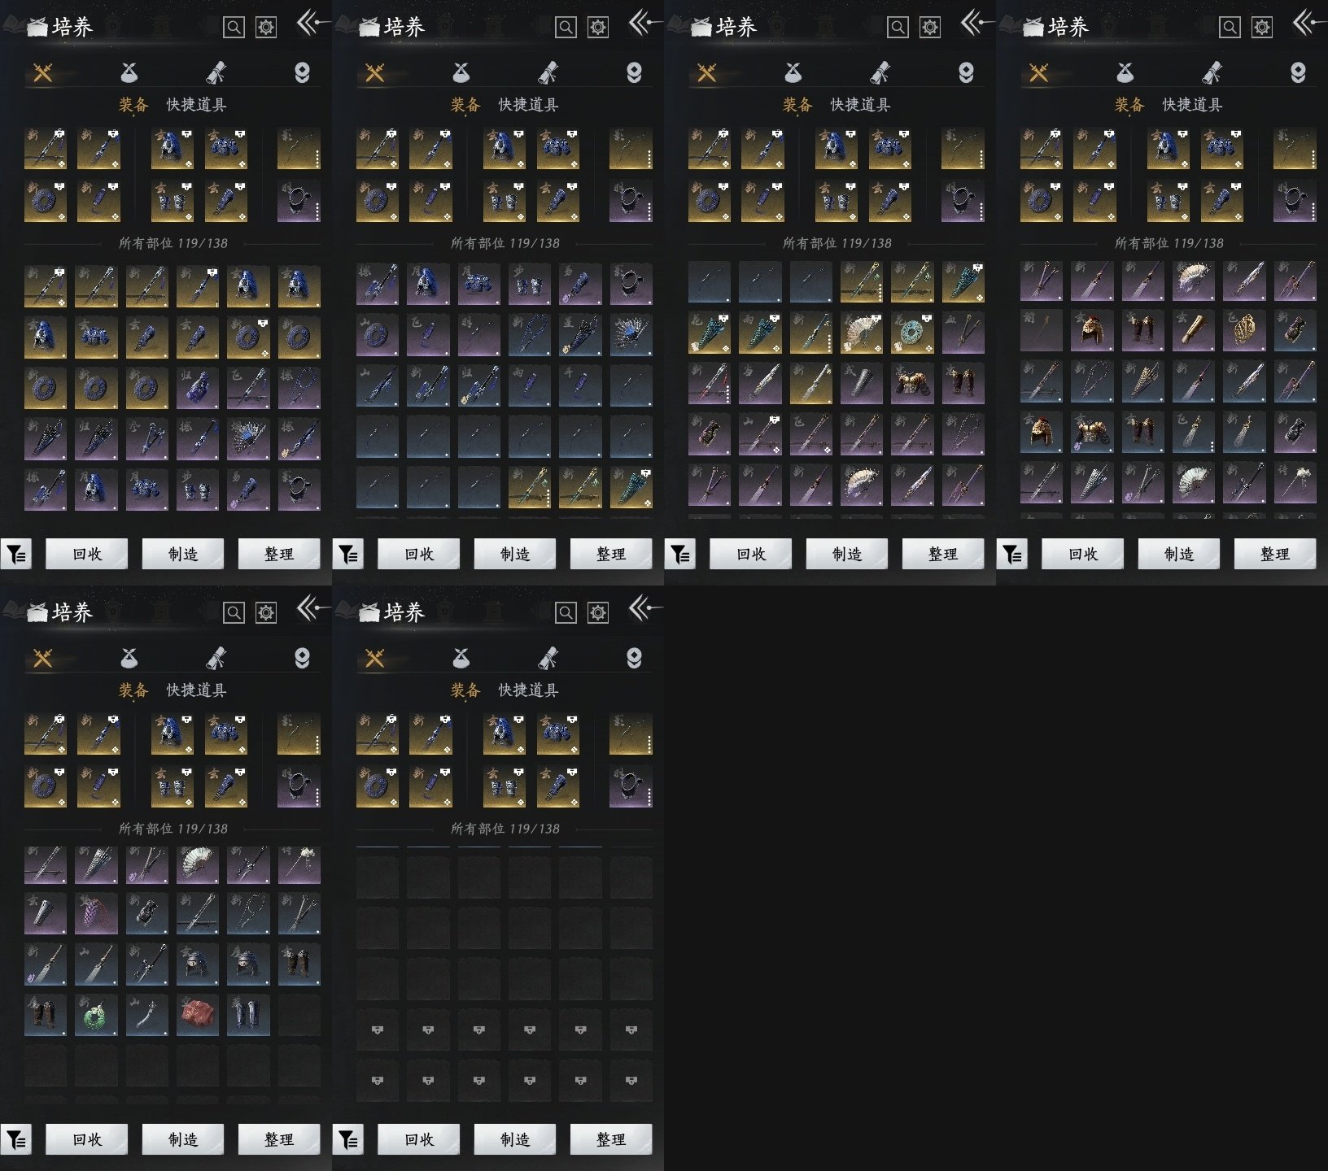
Task: Select 装备 tab in the red-cloth panel
Action: click(133, 690)
